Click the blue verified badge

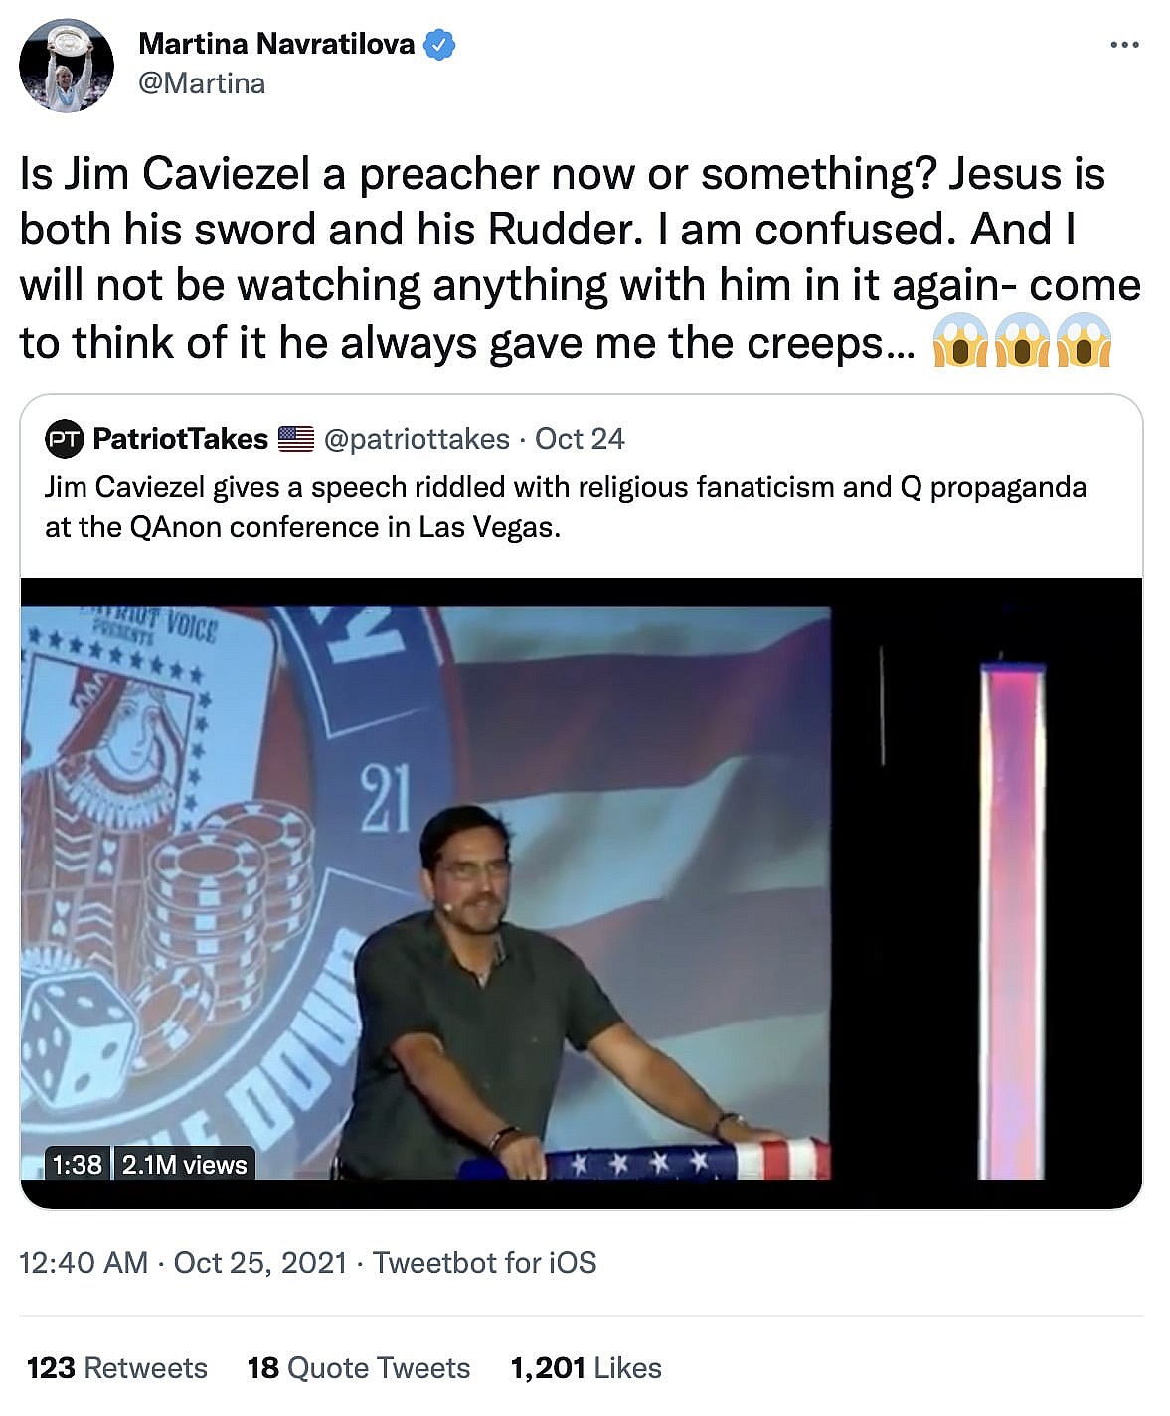coord(439,45)
